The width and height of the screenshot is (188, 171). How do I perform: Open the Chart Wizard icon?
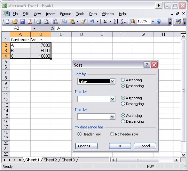coord(132,22)
